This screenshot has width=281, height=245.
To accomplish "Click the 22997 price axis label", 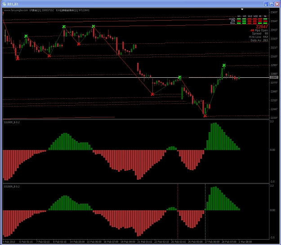I will point(274,65).
